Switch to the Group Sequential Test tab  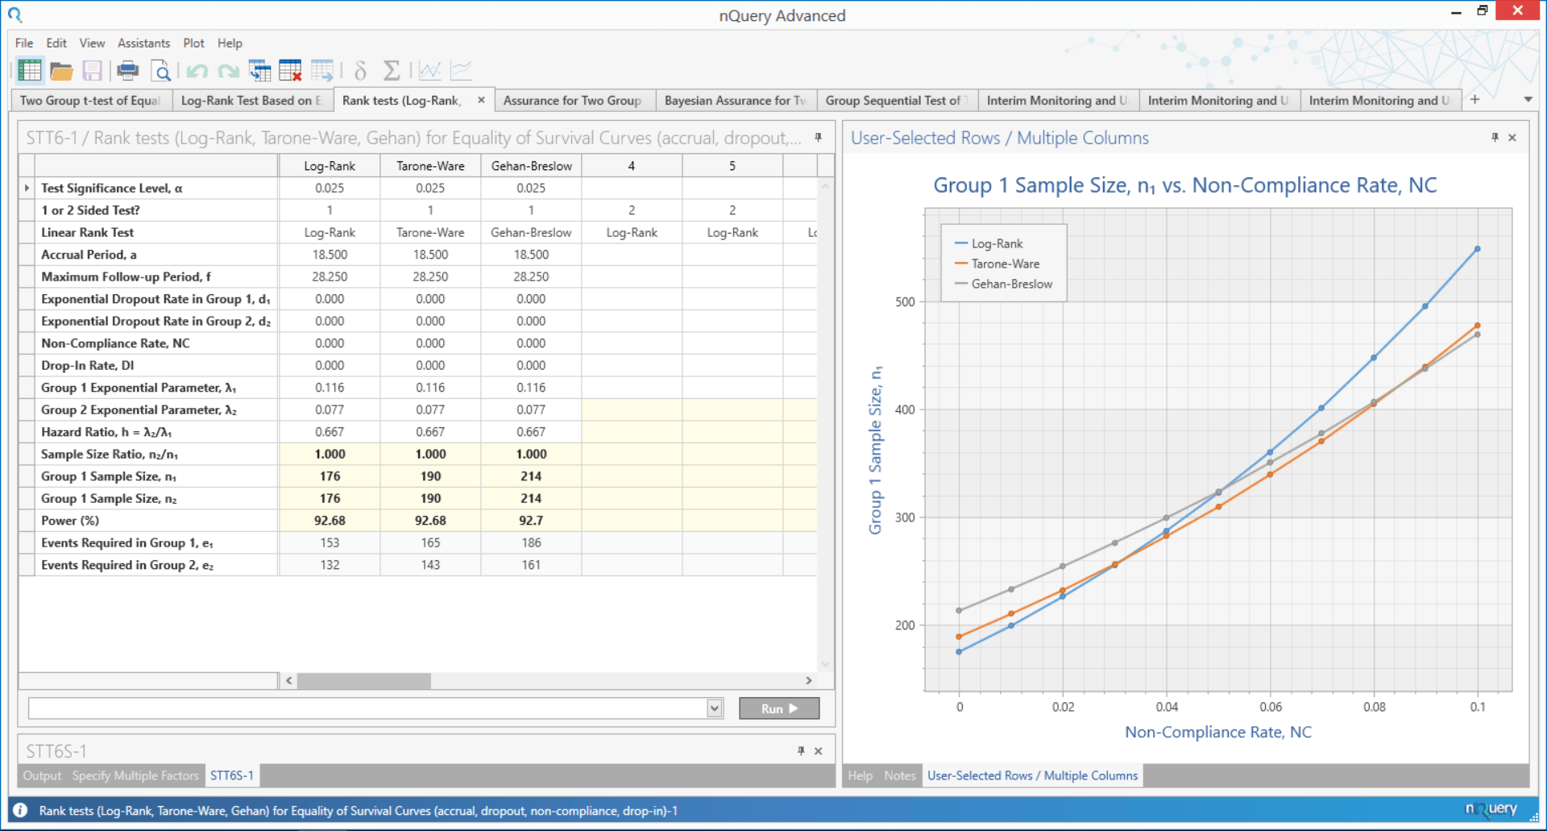pos(898,100)
